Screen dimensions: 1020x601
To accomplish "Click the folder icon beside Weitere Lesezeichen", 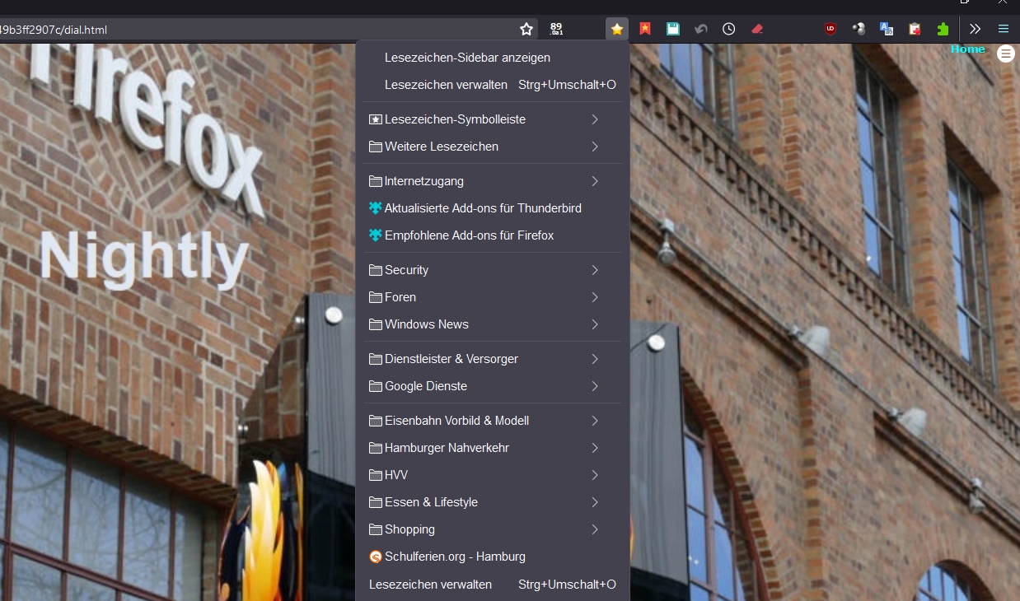I will [376, 147].
